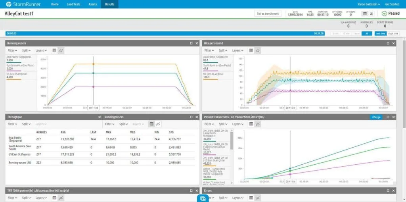The height and width of the screenshot is (202, 406).
Task: Open Layers dropdown in TRT panel
Action: [41, 198]
